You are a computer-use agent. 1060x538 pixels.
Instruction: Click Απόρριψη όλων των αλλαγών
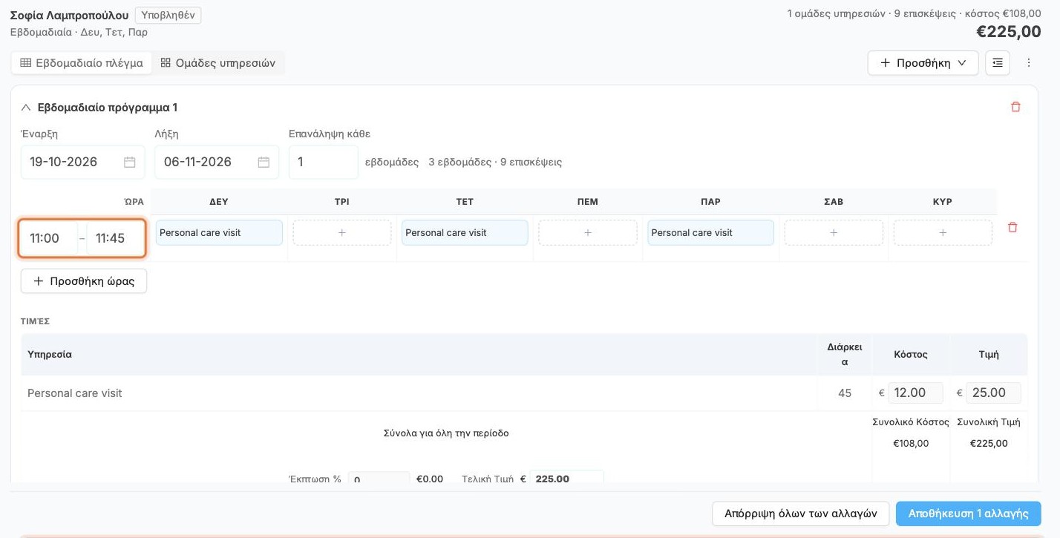[x=801, y=514]
